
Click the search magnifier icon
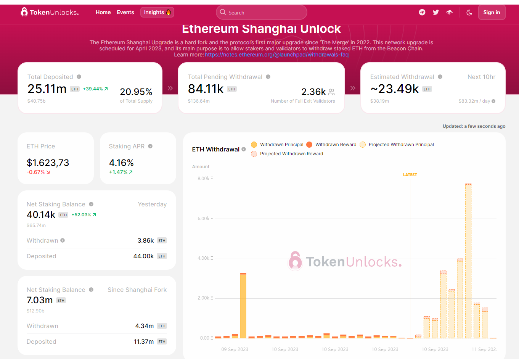223,12
